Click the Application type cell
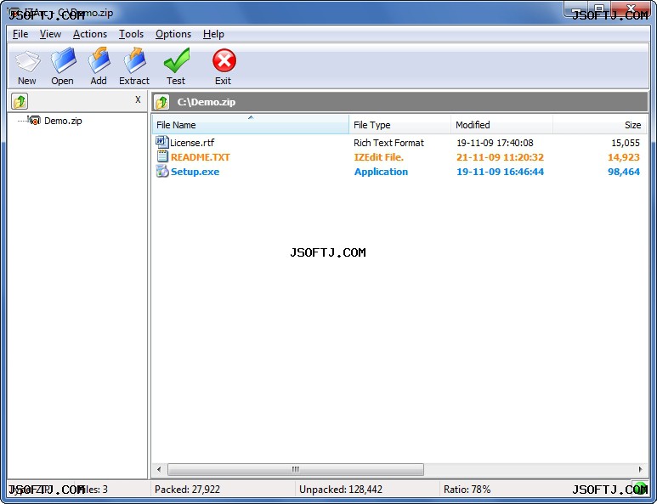The height and width of the screenshot is (504, 657). pos(381,172)
